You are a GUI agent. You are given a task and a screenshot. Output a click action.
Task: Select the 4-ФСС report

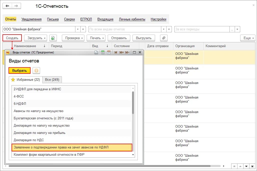point(72,96)
